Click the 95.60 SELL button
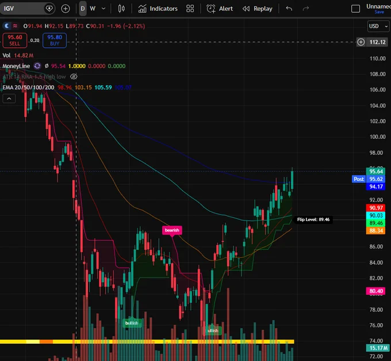 (x=15, y=40)
